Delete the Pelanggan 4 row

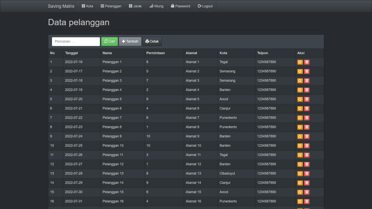pos(307,90)
